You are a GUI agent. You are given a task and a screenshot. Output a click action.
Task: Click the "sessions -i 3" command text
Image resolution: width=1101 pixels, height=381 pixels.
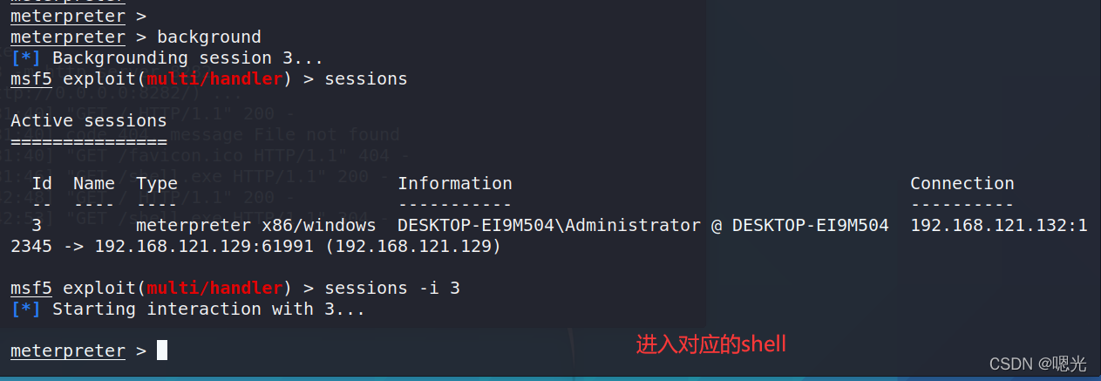click(x=391, y=288)
